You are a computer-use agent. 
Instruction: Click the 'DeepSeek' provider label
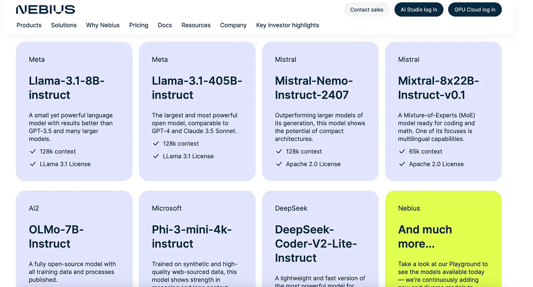pos(291,208)
